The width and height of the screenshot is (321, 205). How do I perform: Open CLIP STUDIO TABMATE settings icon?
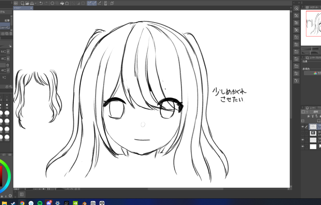106,3
